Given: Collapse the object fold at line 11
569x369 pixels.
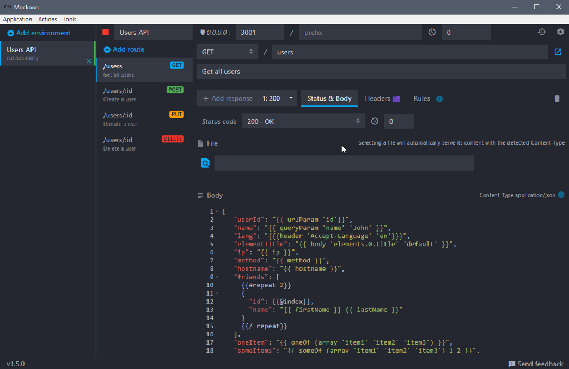Looking at the screenshot, I should (217, 293).
